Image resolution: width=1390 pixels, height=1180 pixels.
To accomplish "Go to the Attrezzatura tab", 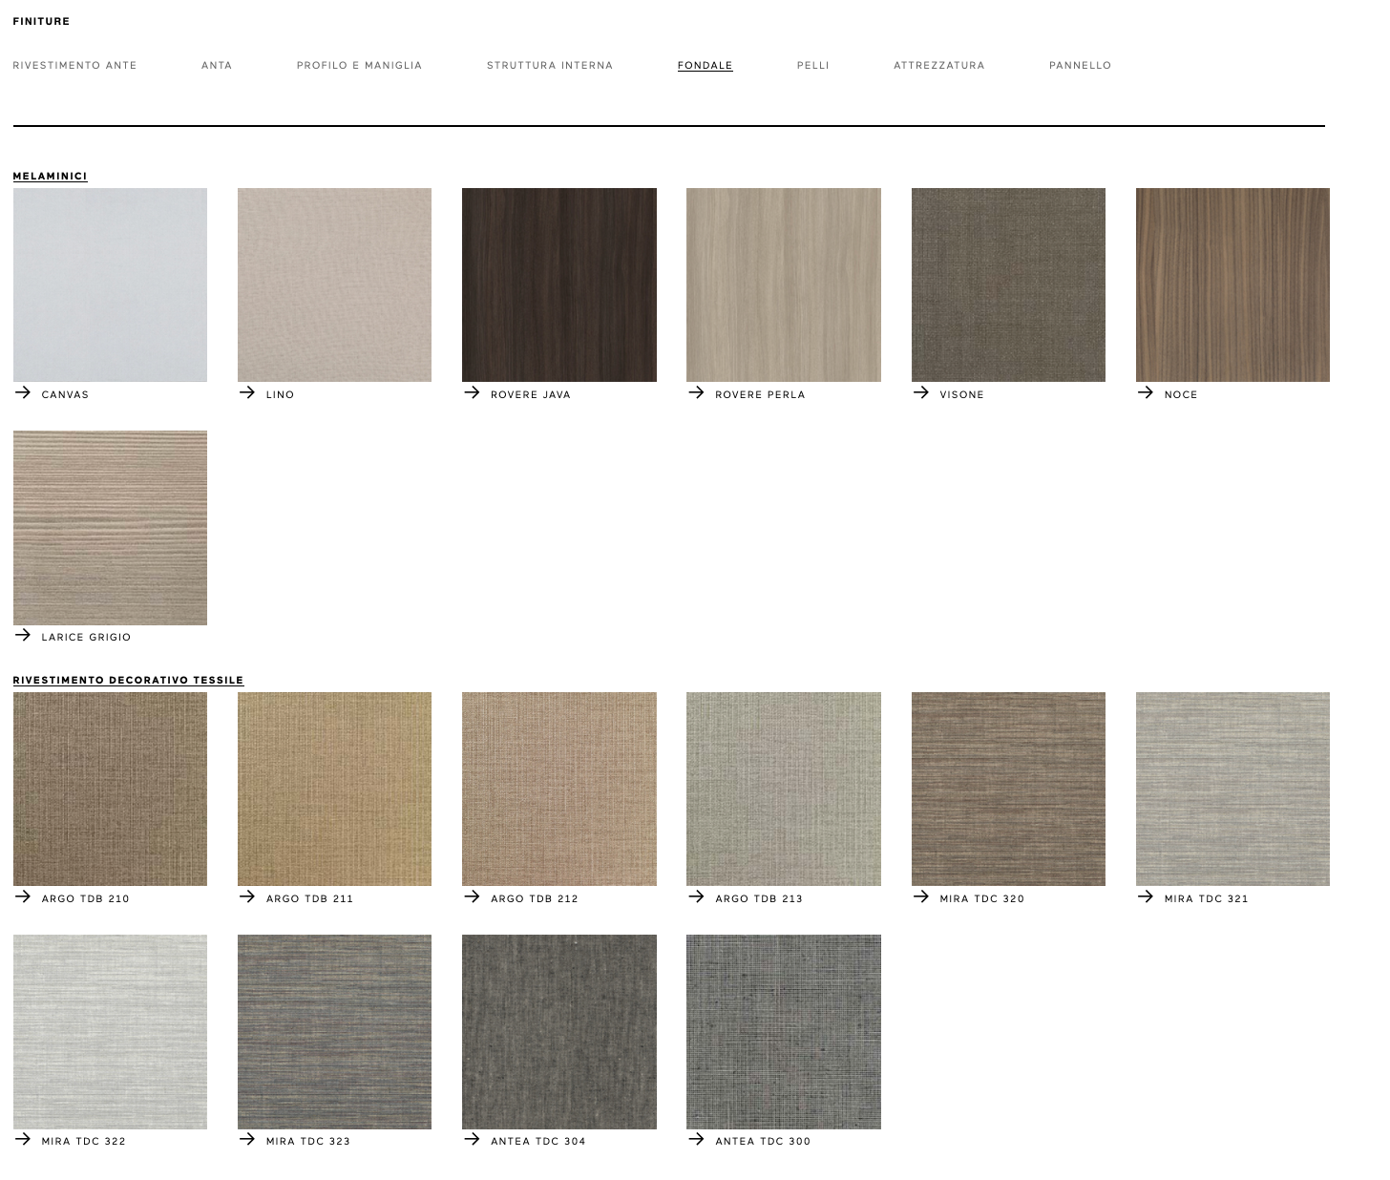I will click(938, 66).
